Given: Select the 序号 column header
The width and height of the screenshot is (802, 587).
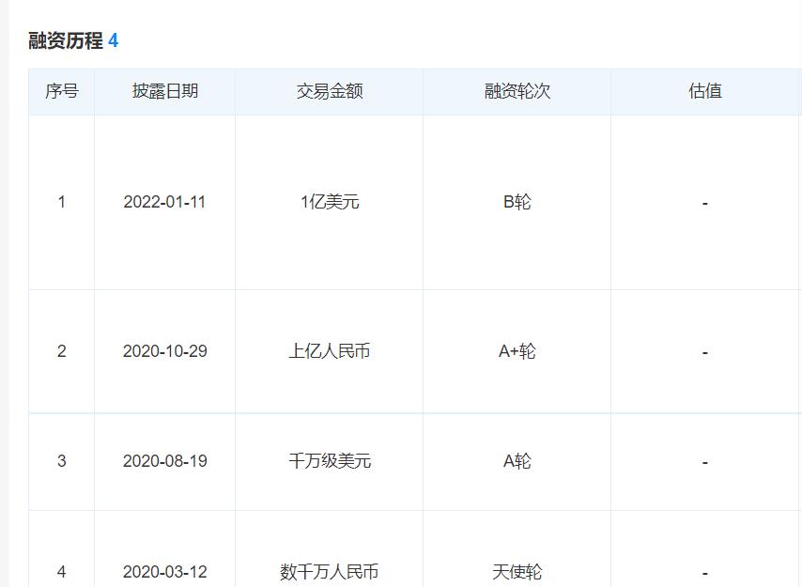Looking at the screenshot, I should pyautogui.click(x=61, y=91).
